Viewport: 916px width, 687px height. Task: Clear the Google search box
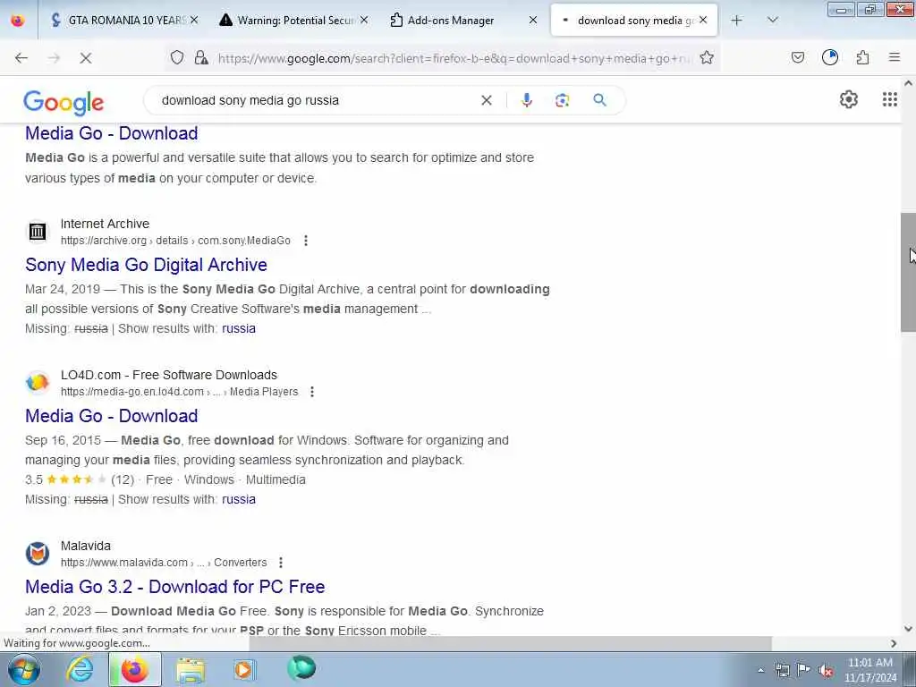click(x=486, y=100)
